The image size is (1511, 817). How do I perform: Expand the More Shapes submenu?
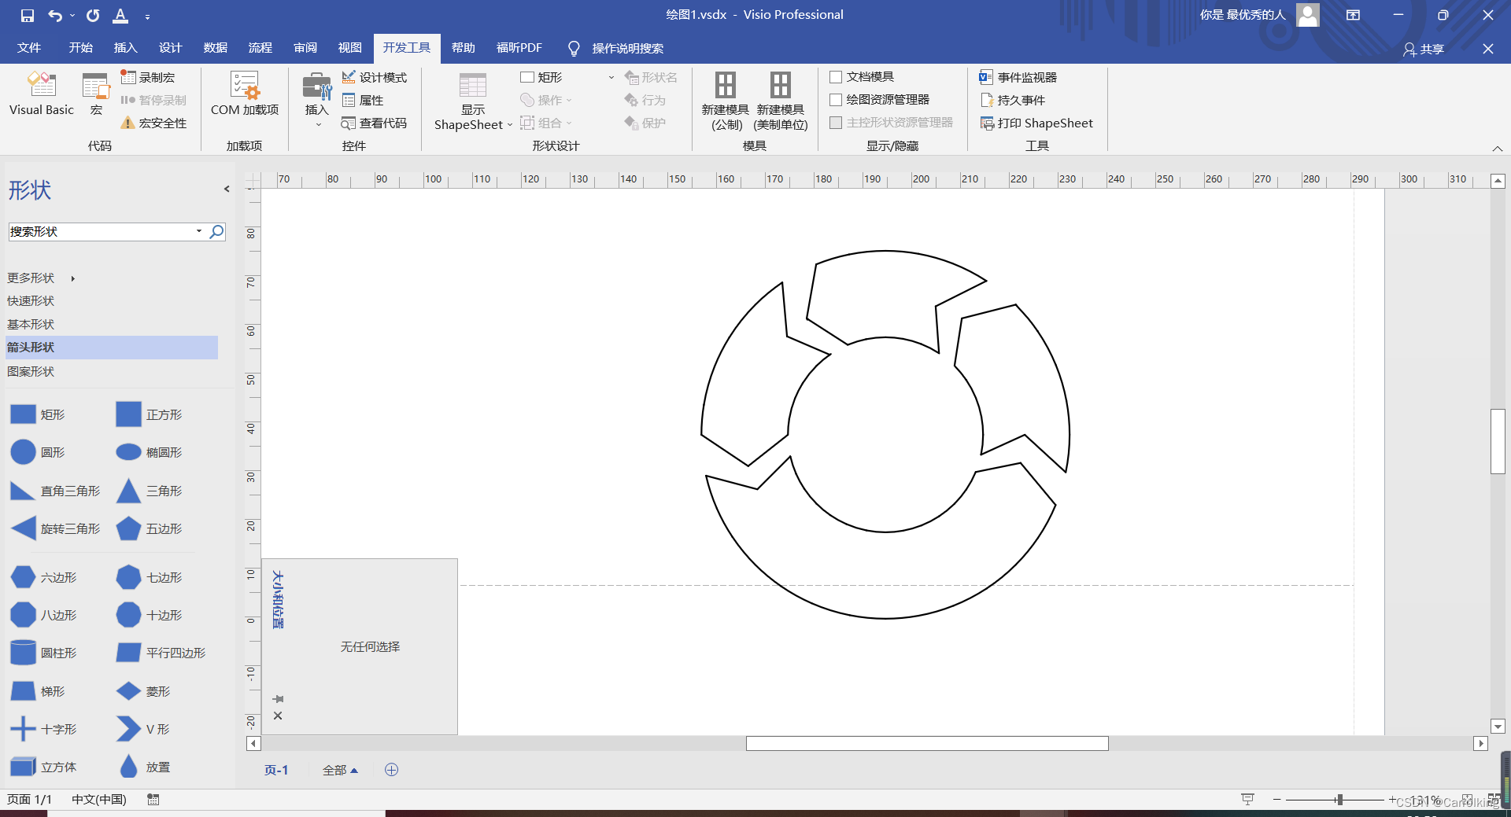(x=72, y=278)
